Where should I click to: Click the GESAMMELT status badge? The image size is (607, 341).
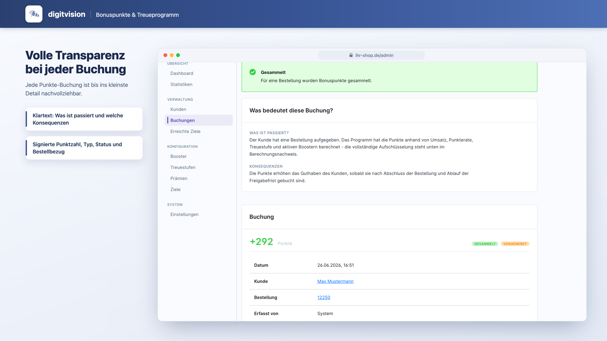click(485, 244)
